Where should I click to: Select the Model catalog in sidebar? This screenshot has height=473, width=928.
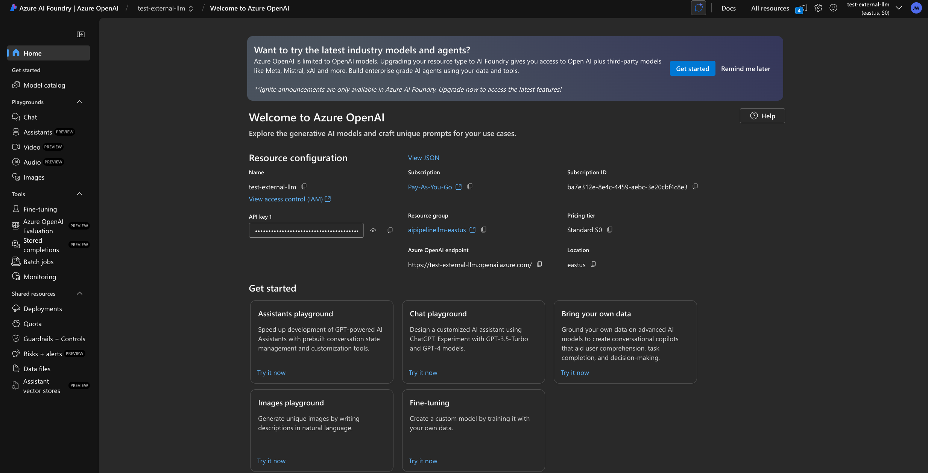click(44, 85)
